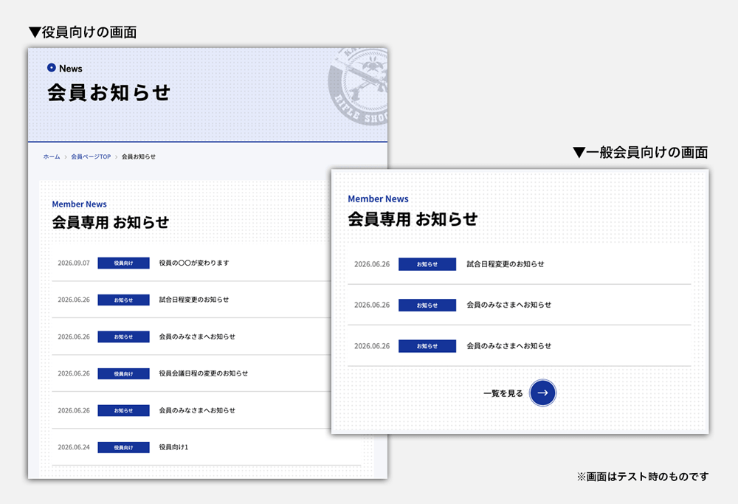The image size is (738, 504).
Task: Click the 役員向け tag beside 役員向け1
Action: click(123, 447)
